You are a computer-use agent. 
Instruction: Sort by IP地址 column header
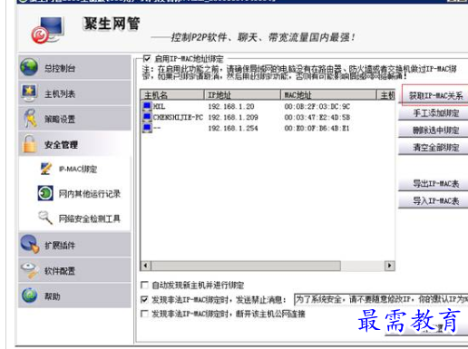point(242,95)
